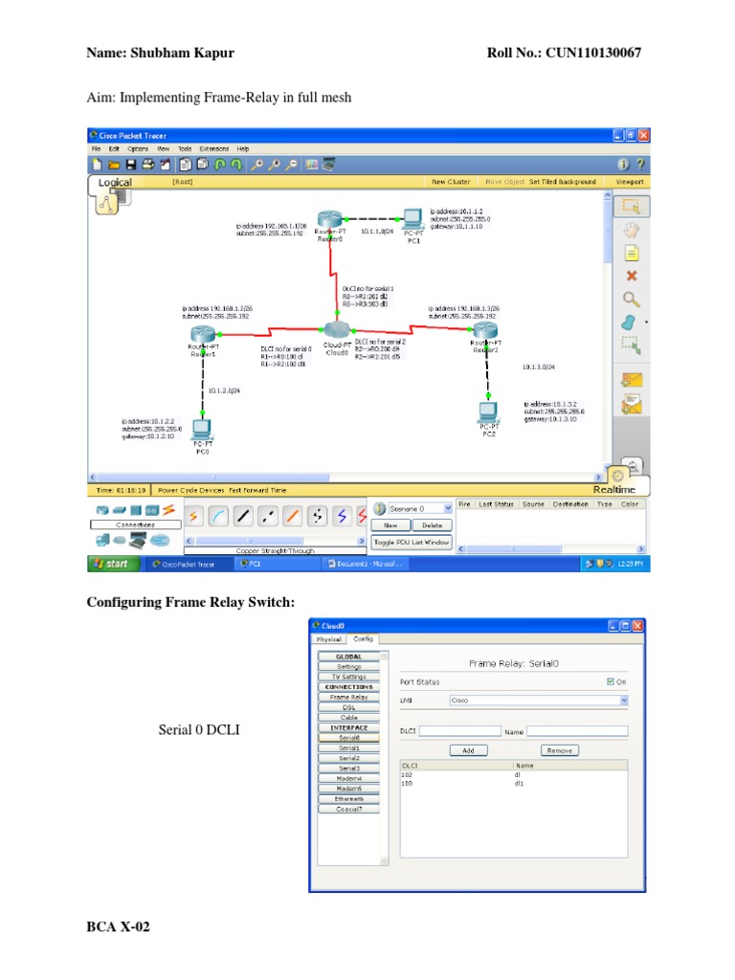Screen dimensions: 735x980
Task: Click Set Tiled Background
Action: pos(563,182)
